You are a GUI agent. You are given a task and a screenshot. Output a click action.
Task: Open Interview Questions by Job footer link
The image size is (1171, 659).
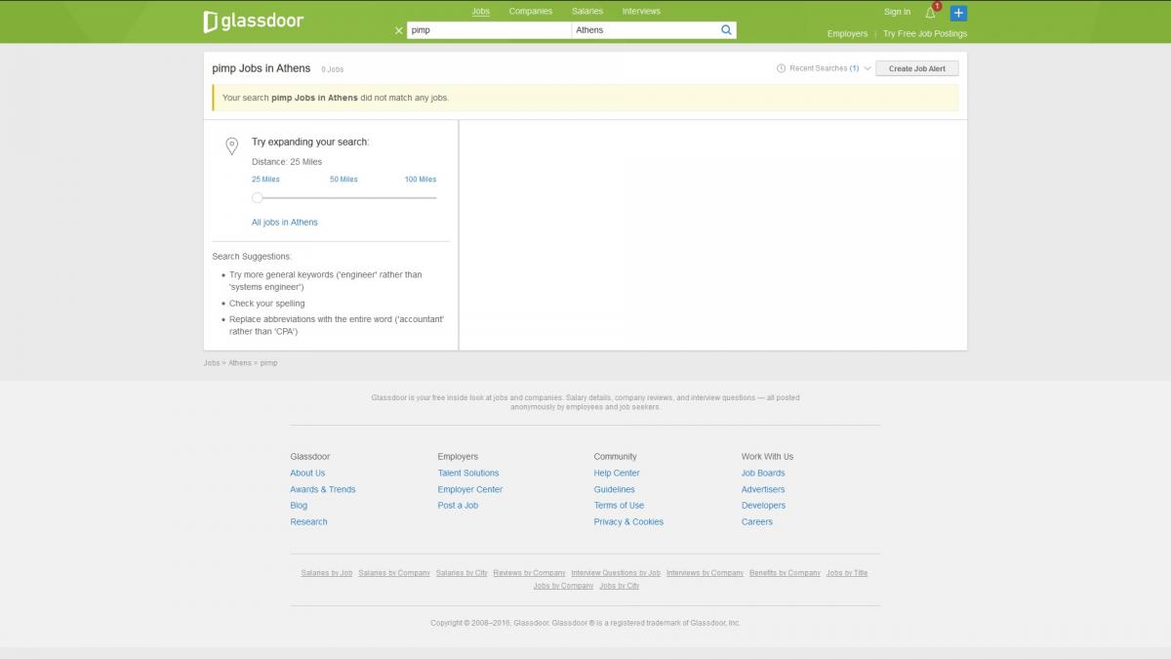pyautogui.click(x=616, y=573)
